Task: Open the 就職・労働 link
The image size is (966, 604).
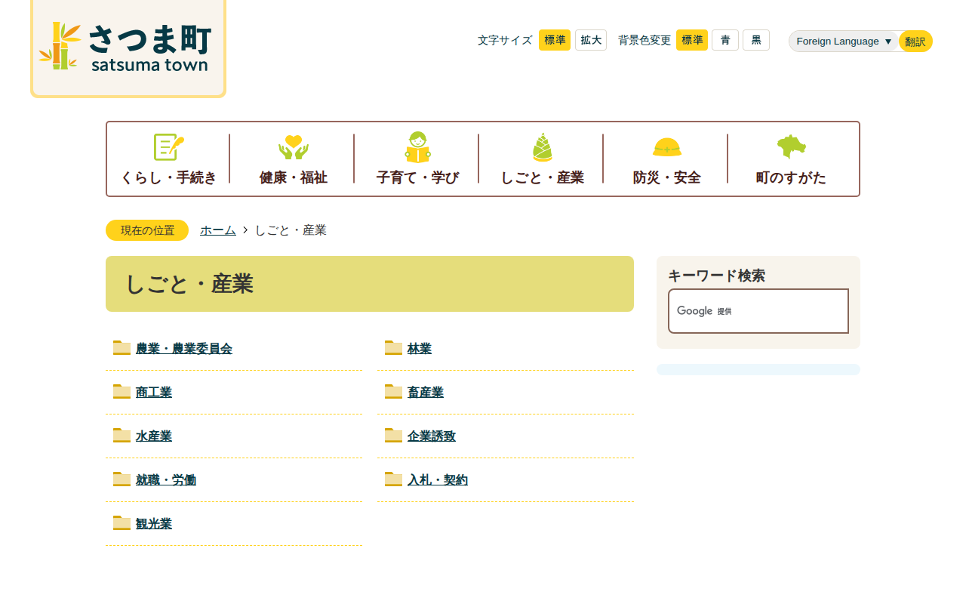Action: (x=166, y=480)
